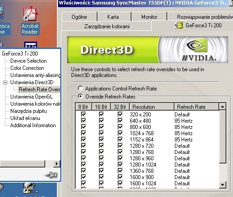Toggle the 16 Bit checkbox for 640 x 480
This screenshot has width=233, height=197.
(102, 120)
